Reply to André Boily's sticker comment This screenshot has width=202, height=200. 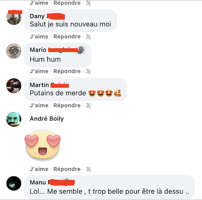[67, 169]
